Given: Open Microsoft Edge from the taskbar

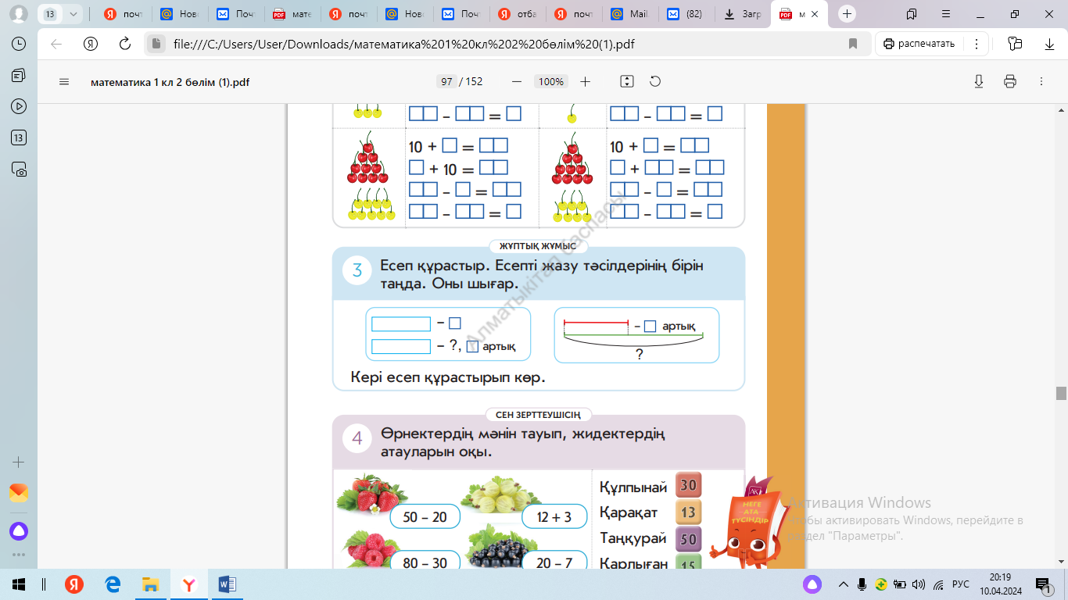Looking at the screenshot, I should [x=113, y=584].
